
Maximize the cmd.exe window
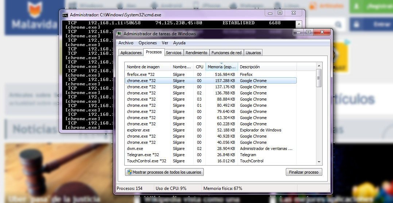click(280, 13)
